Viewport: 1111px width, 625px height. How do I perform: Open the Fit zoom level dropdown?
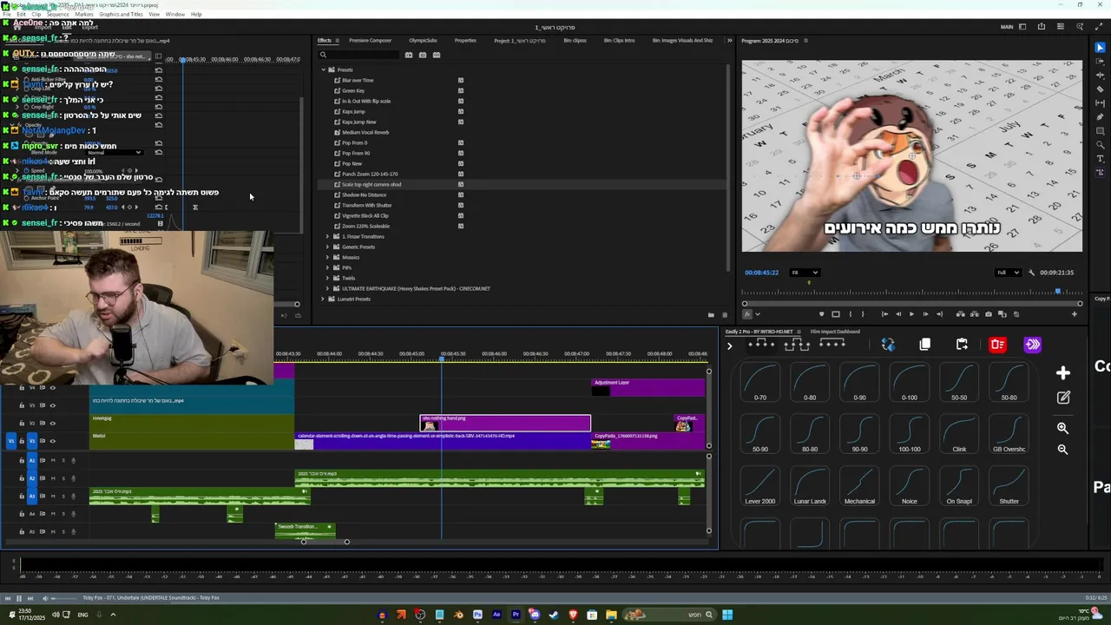coord(805,273)
